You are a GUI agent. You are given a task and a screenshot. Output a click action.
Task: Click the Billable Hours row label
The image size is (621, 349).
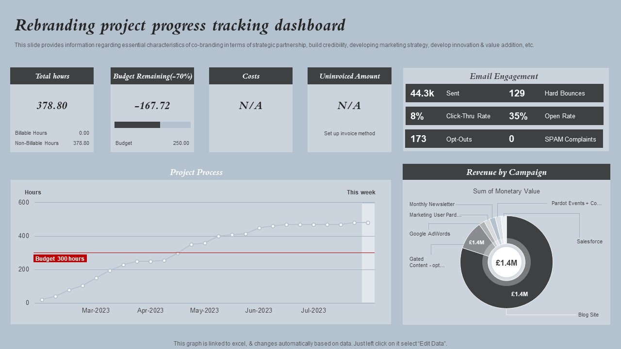31,133
